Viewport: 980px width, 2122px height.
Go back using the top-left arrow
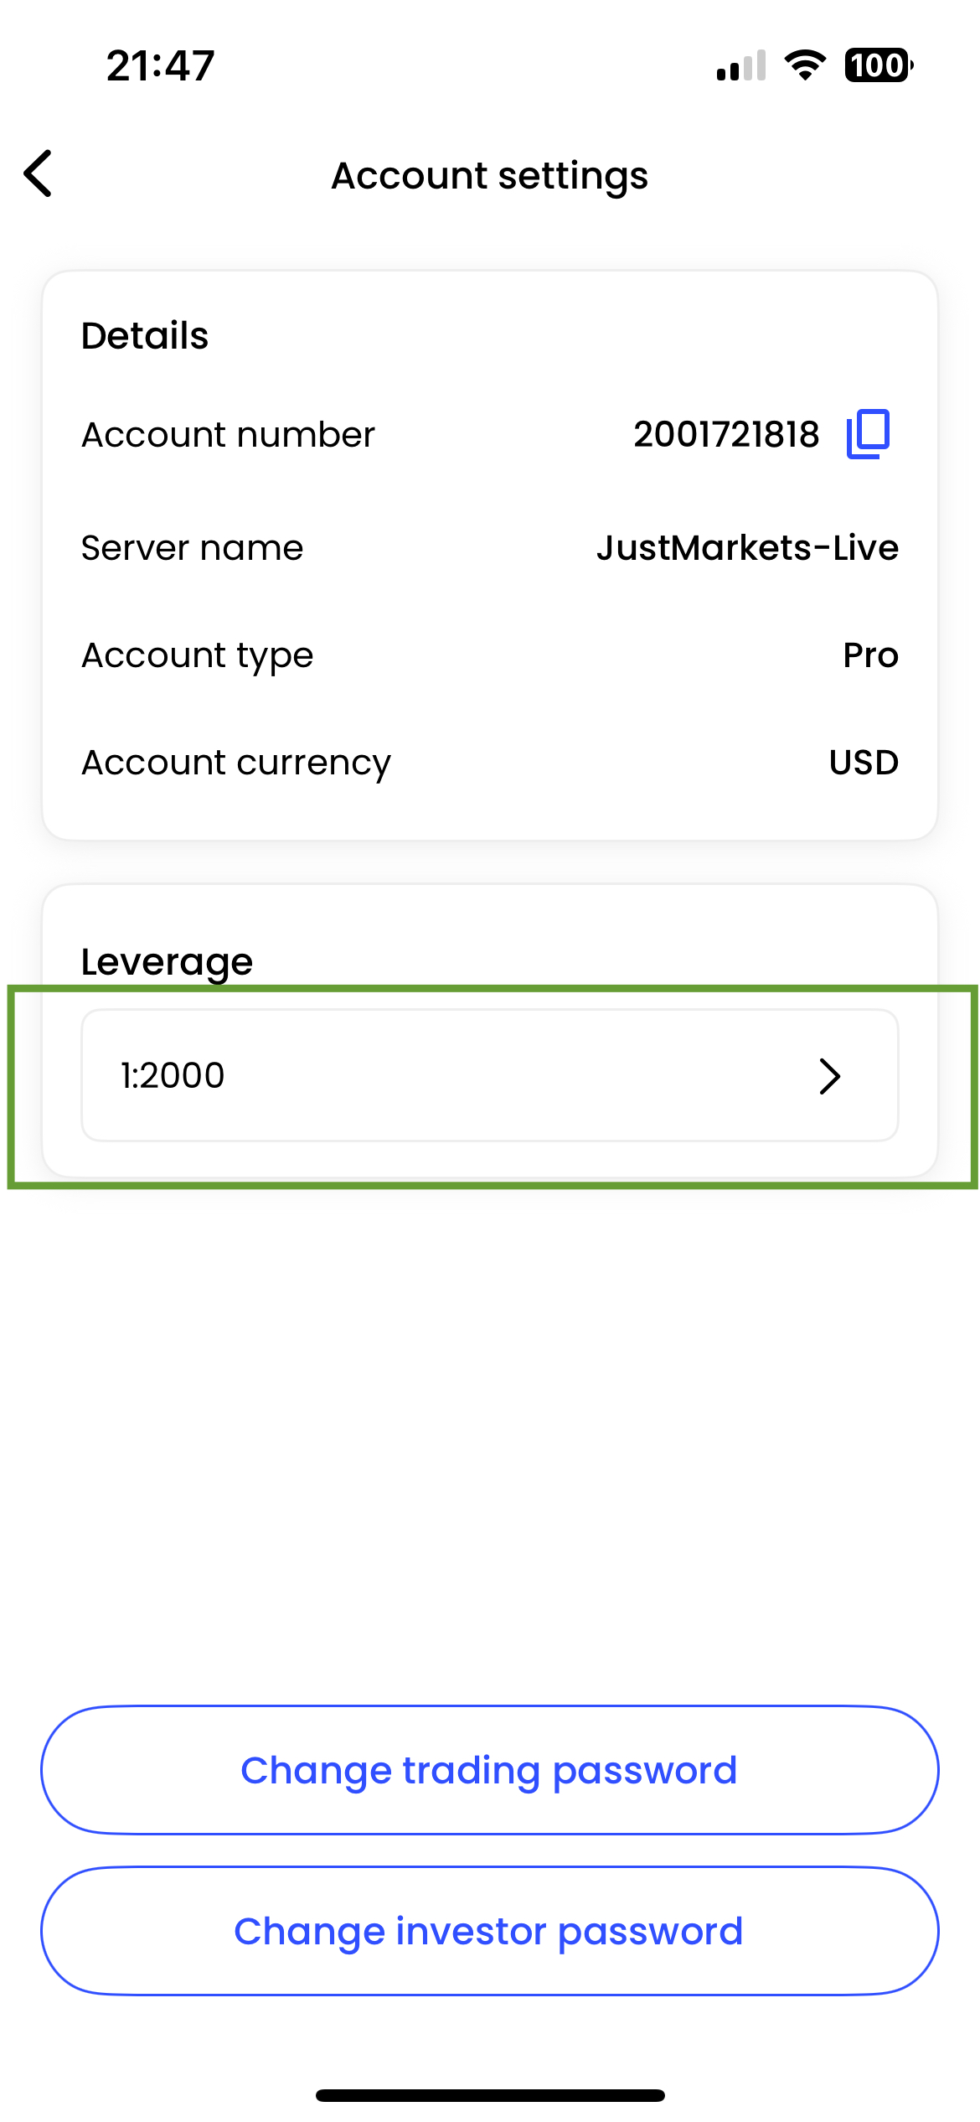coord(39,174)
